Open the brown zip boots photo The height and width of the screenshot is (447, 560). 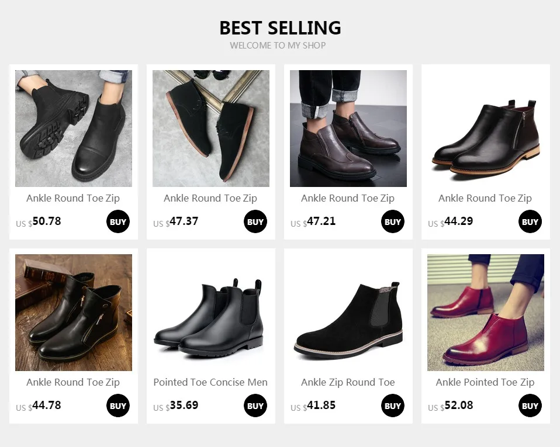(348, 129)
